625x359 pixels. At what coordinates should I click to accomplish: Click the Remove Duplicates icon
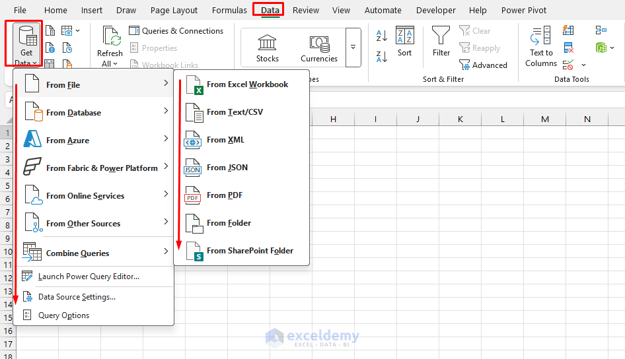click(569, 48)
